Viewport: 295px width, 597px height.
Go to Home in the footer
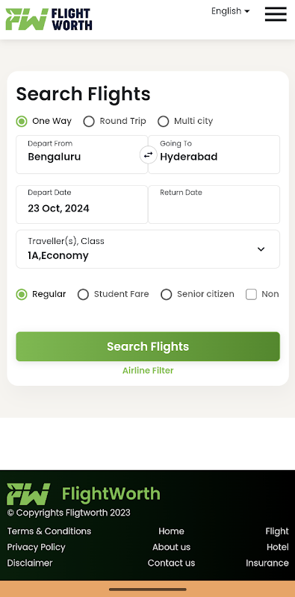point(171,531)
